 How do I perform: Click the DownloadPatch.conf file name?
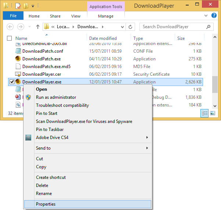pyautogui.click(x=43, y=51)
